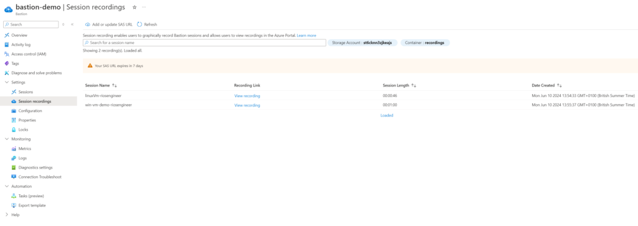Viewport: 638px width, 226px height.
Task: Open the more options ellipsis in the title
Action: click(144, 7)
